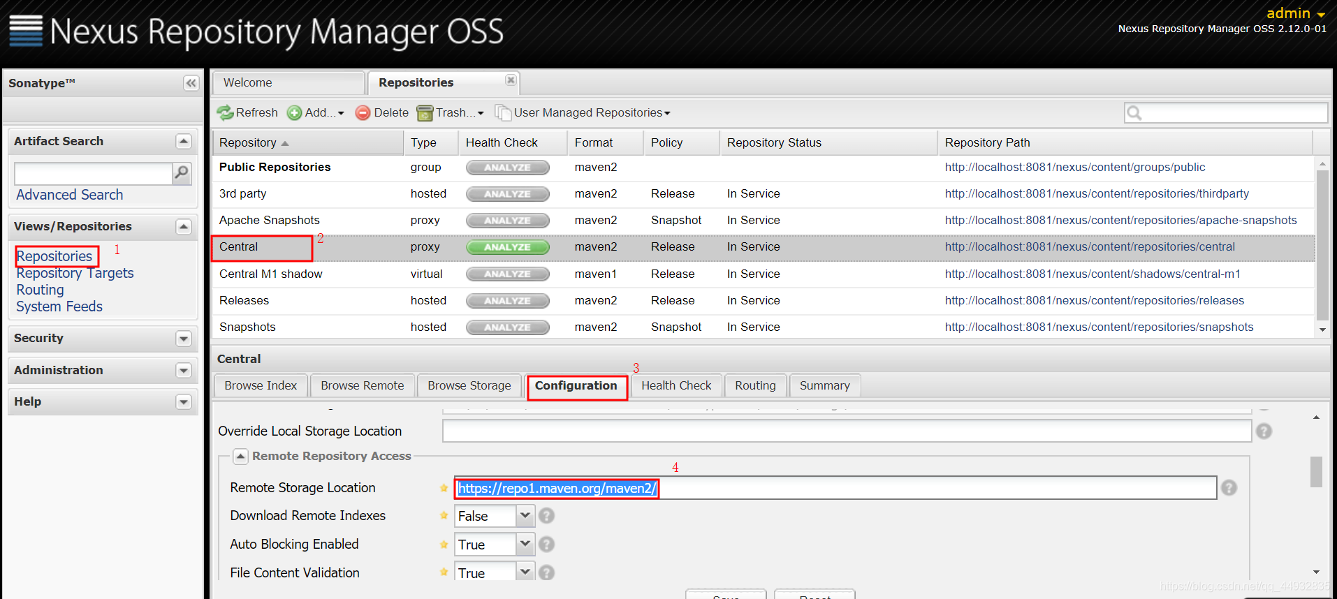Click Analyze for Snapshots repository
Screen dimensions: 1337x599
point(507,327)
